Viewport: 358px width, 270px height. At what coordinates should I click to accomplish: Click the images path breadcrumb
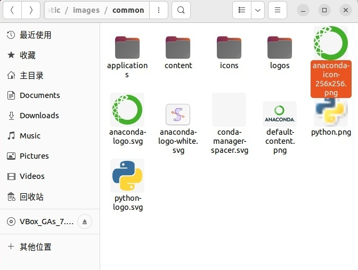coord(86,10)
